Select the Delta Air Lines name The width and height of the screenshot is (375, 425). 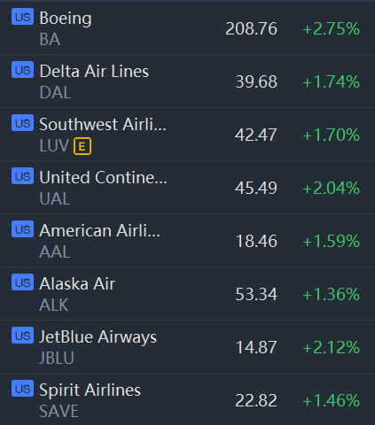click(x=94, y=72)
